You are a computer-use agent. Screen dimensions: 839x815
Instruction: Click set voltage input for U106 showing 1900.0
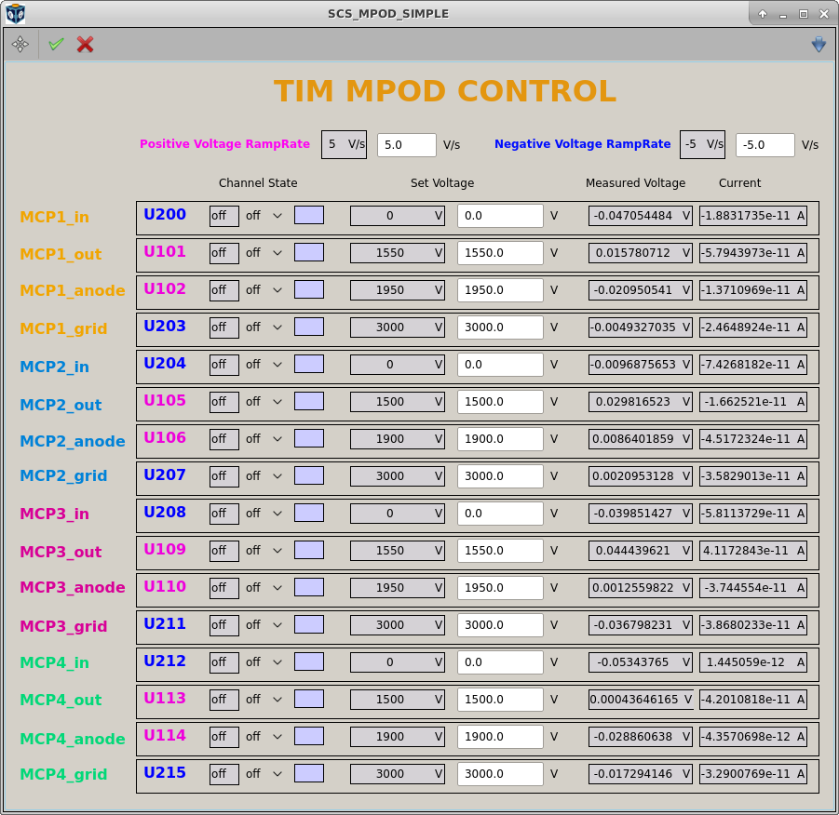click(x=500, y=438)
